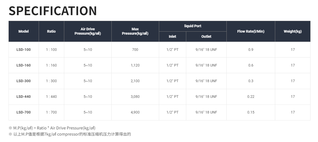Screen dimensions: 318x142
Task: Select the 4,900 max pressure value
Action: (135, 112)
